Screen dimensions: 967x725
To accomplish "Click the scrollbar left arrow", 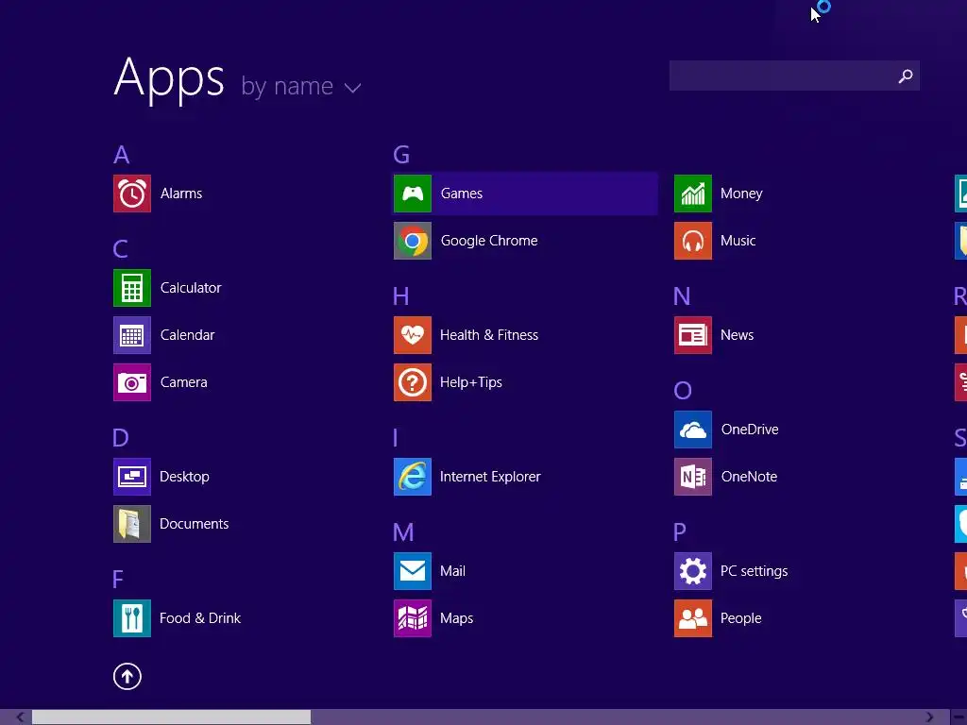I will tap(21, 717).
